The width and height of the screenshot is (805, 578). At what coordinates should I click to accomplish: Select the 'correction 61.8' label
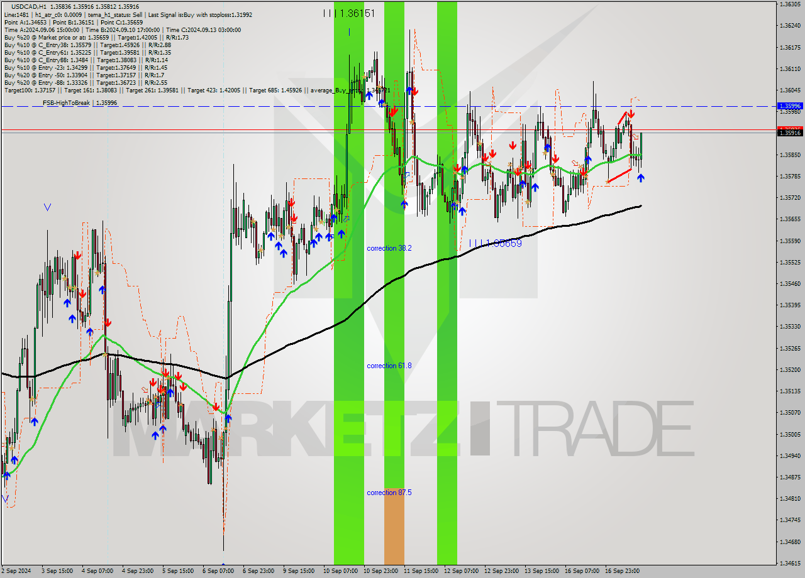click(389, 366)
